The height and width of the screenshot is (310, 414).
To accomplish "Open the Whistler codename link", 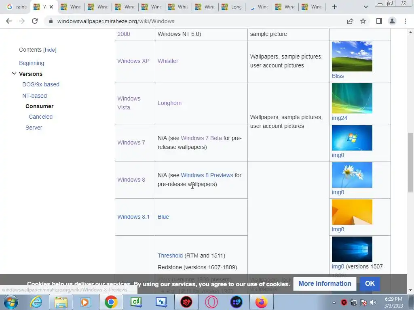I will [168, 61].
